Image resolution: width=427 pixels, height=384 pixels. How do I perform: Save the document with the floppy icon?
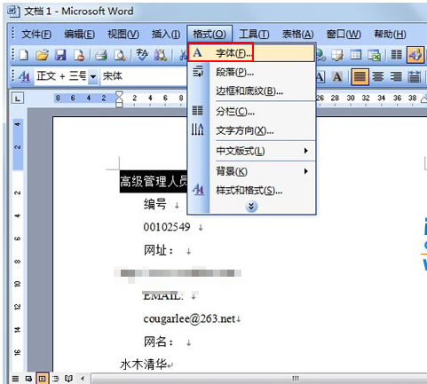pyautogui.click(x=60, y=55)
